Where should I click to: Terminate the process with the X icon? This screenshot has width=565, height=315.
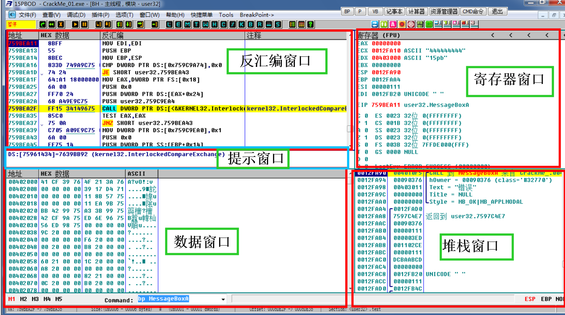pos(60,24)
